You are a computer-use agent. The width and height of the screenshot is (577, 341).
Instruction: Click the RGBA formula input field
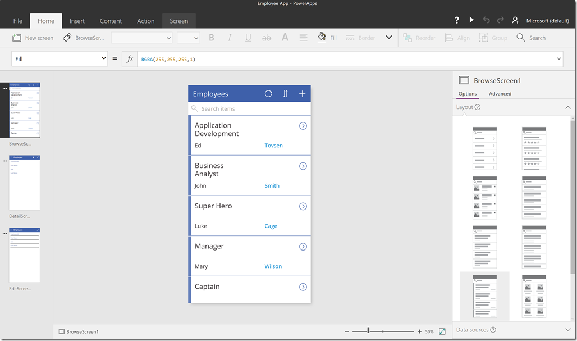point(346,59)
